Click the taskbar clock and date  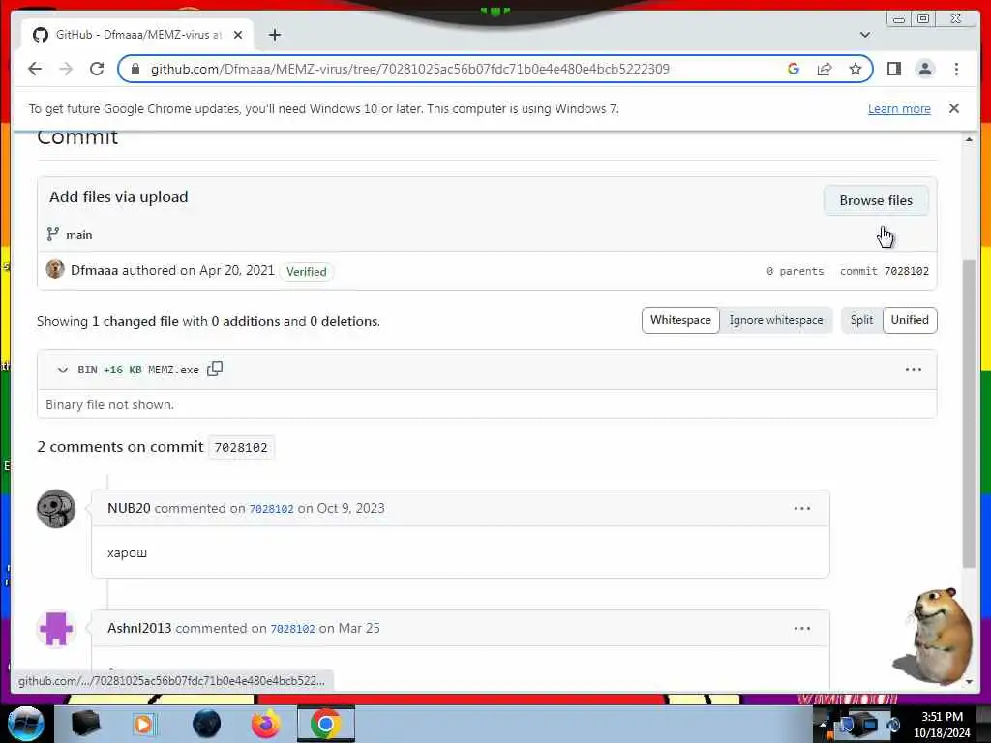pos(942,725)
